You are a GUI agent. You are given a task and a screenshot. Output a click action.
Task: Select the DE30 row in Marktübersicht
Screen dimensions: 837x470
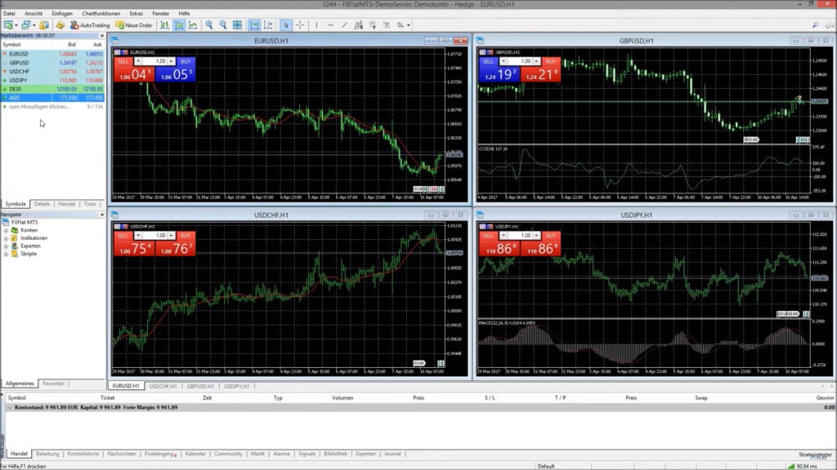[x=52, y=89]
